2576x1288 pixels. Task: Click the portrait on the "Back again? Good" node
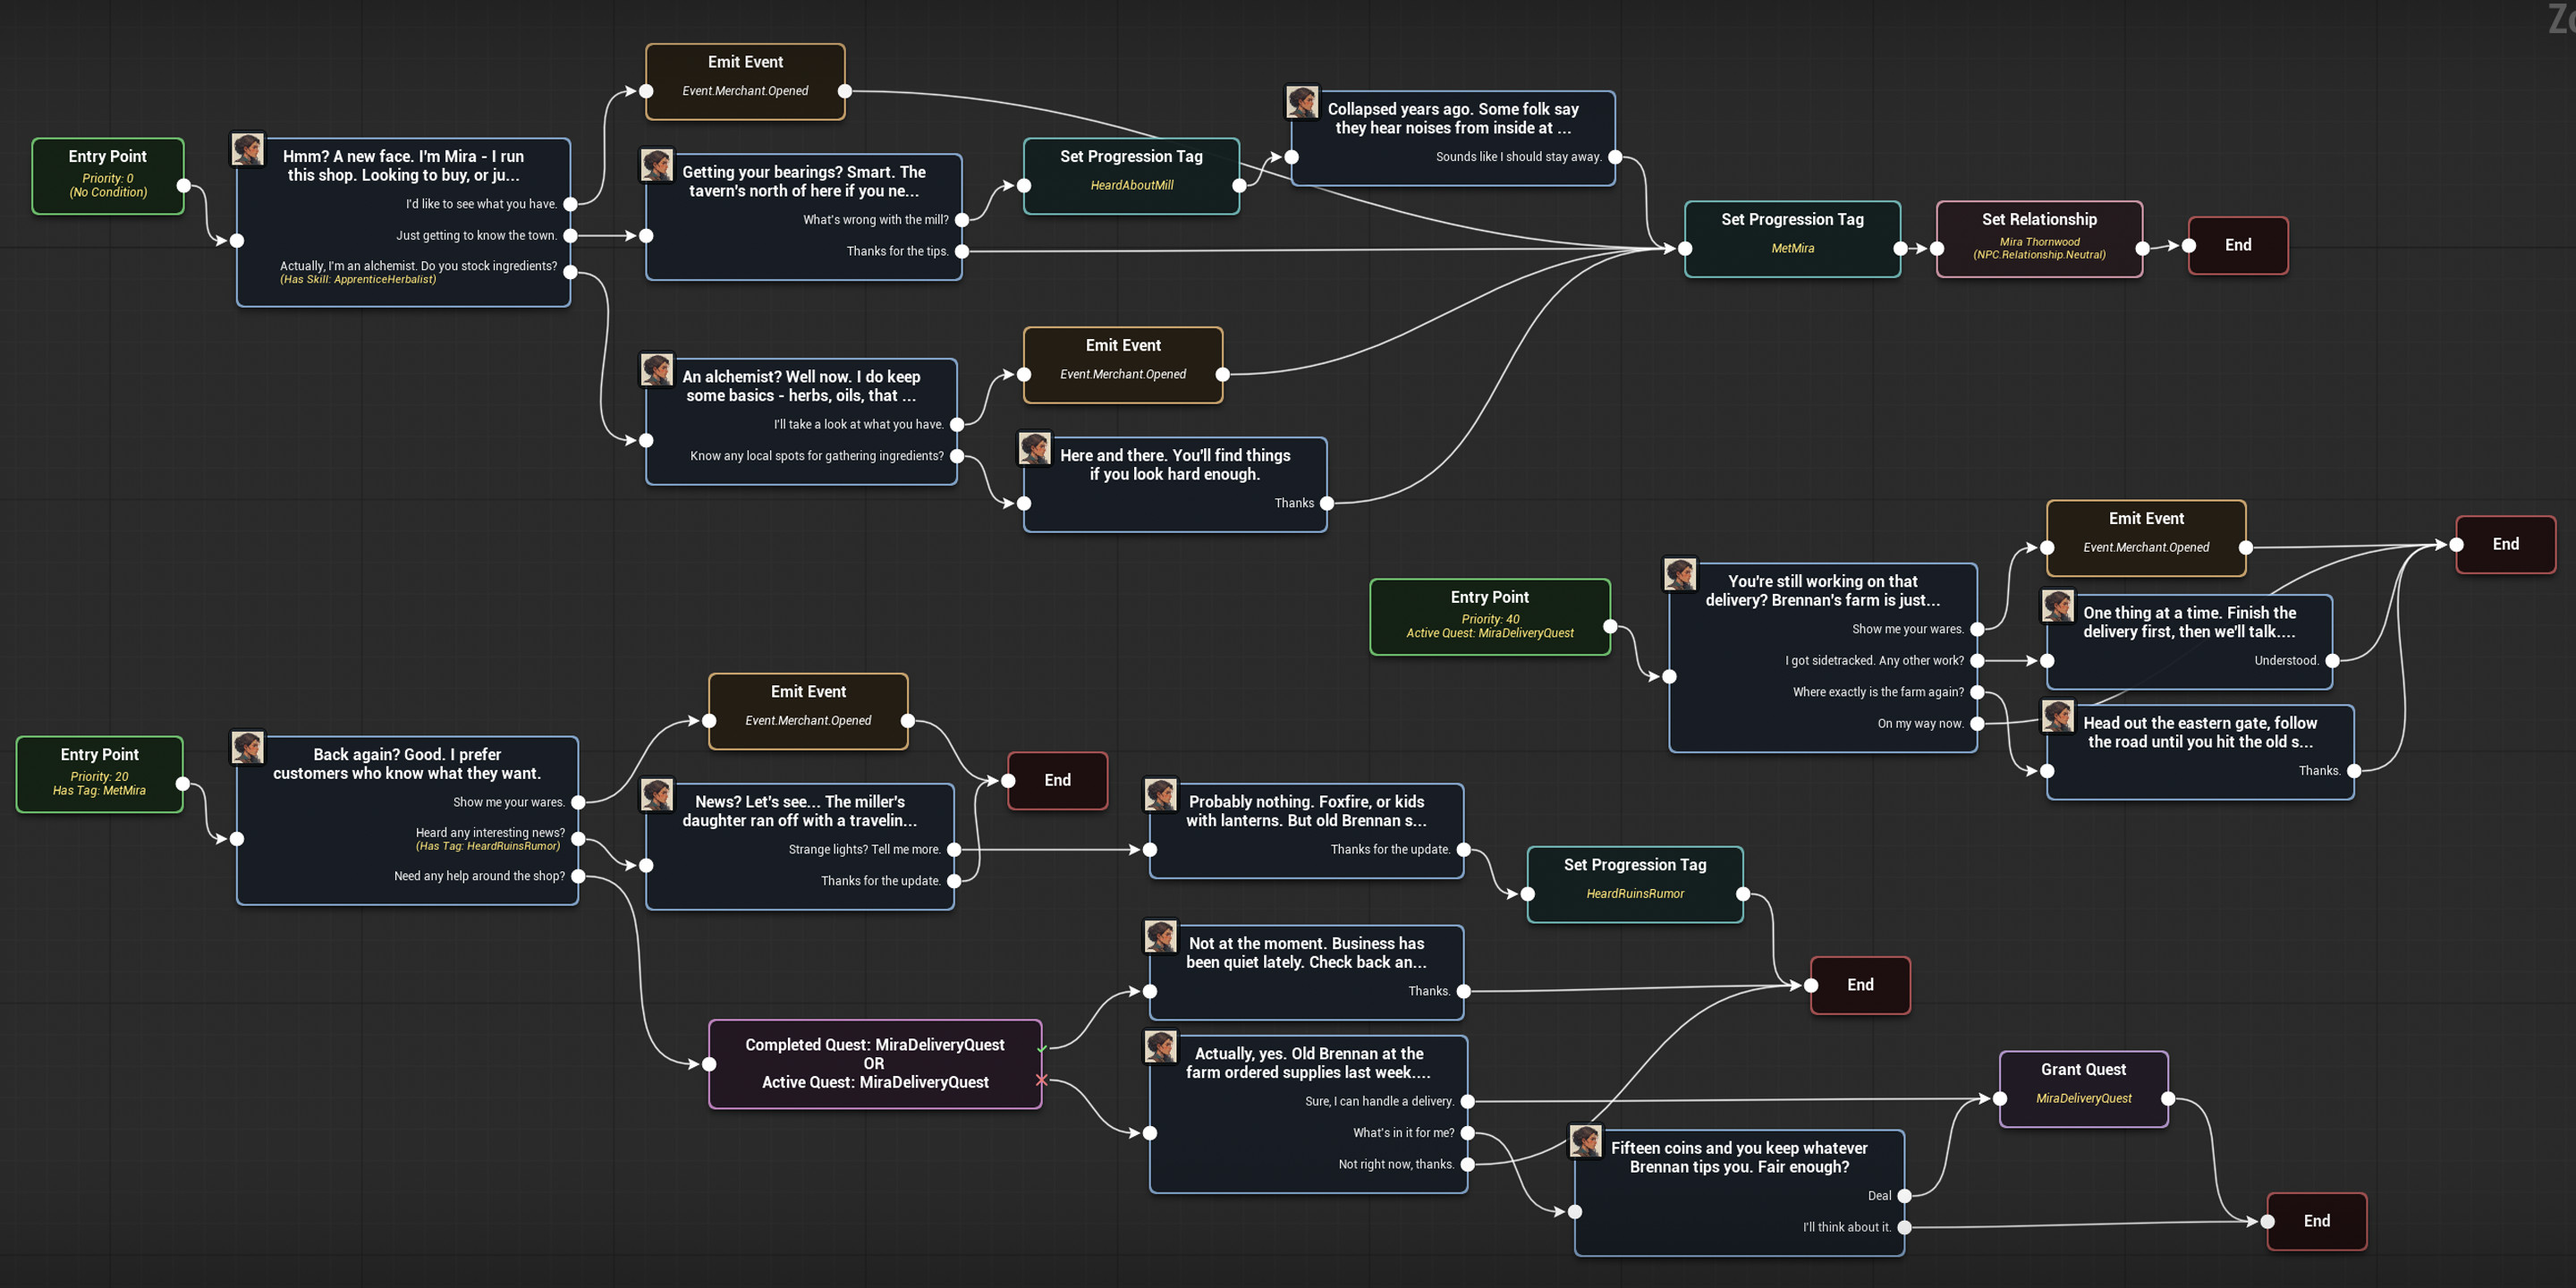coord(247,747)
